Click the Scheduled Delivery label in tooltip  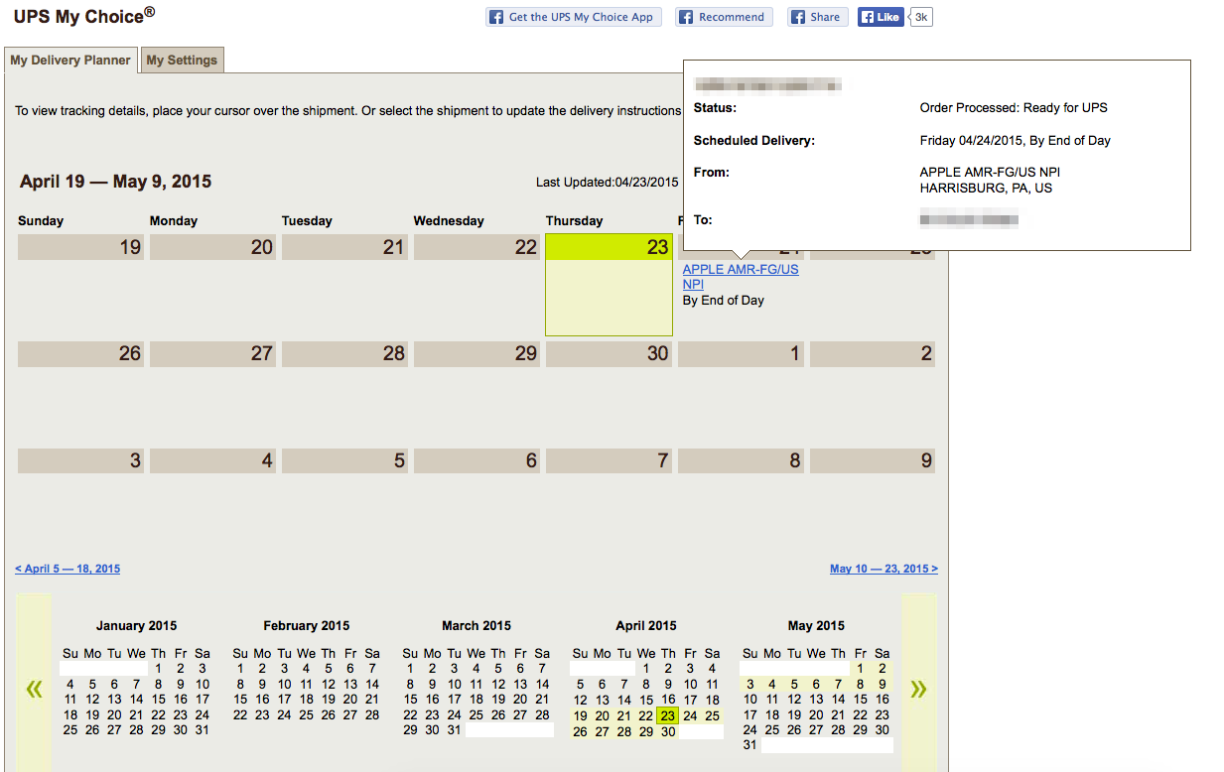click(754, 141)
